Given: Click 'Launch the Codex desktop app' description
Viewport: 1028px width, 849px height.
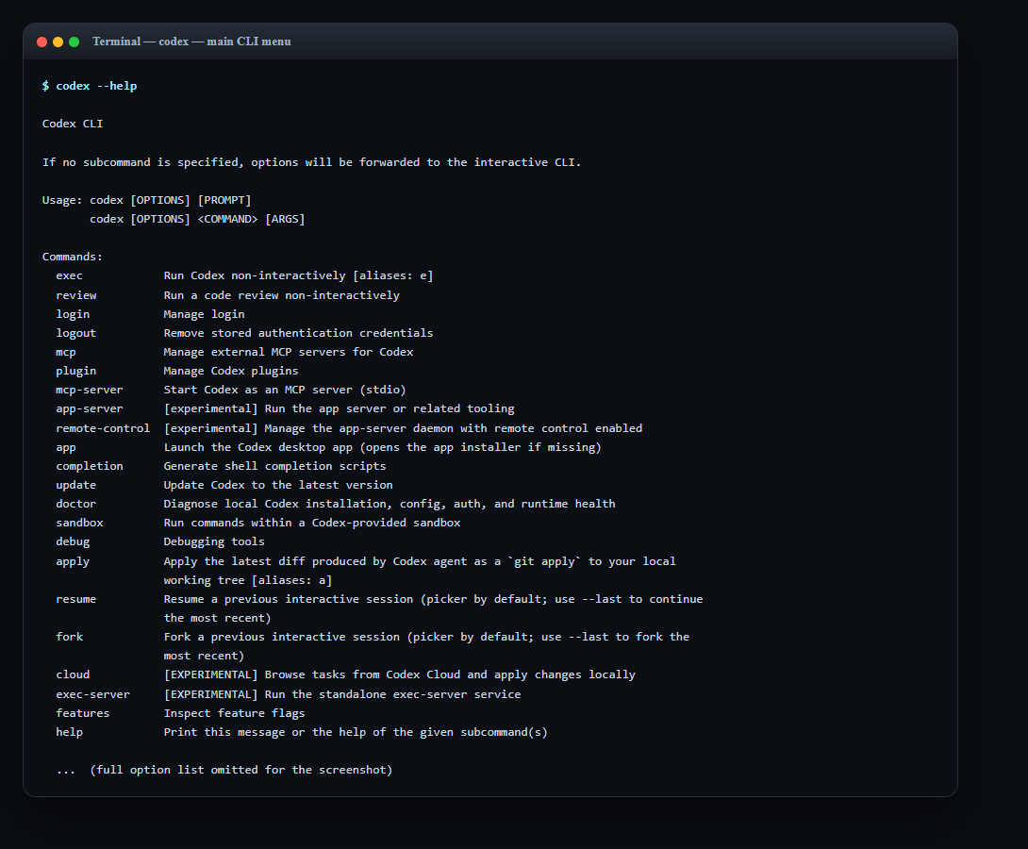Looking at the screenshot, I should pyautogui.click(x=382, y=447).
